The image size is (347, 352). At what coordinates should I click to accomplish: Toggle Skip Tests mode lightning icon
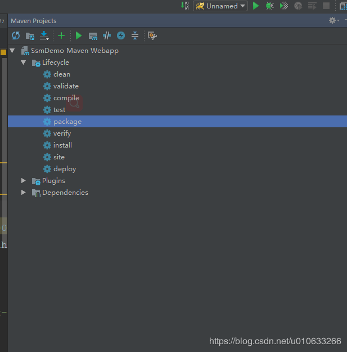click(x=121, y=35)
